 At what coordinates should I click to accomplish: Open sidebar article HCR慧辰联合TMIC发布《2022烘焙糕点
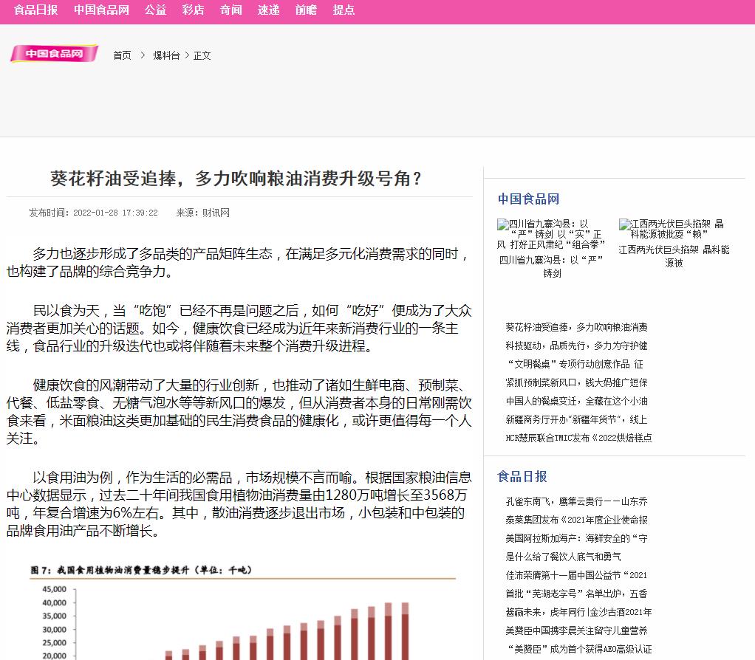click(x=578, y=438)
